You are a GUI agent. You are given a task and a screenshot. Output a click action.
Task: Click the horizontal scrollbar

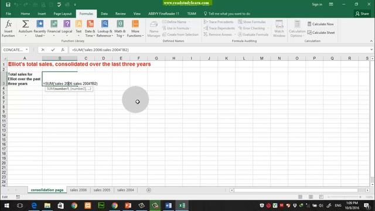[296, 190]
